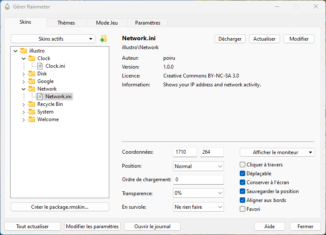The width and height of the screenshot is (326, 235).
Task: Enable the Cliquer à travers checkbox
Action: tap(243, 165)
